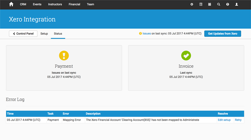Click 'Issues on last sync' in Payment card

click(64, 73)
